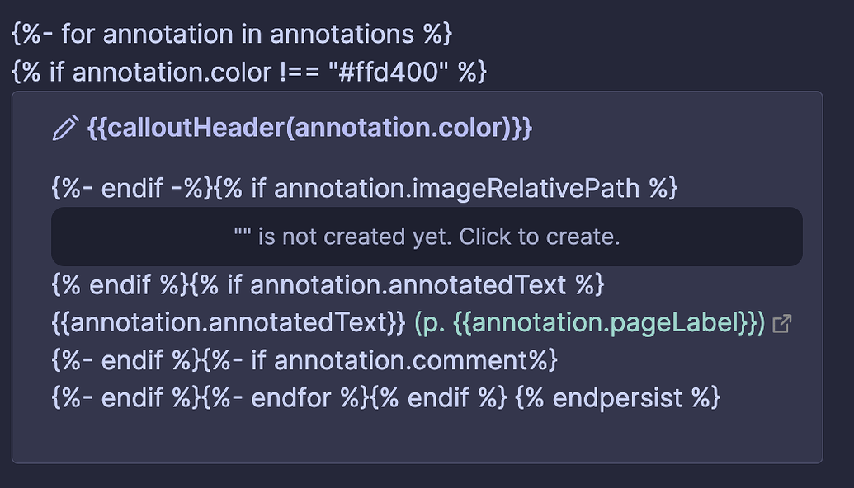854x488 pixels.
Task: Click the {{annotation.annotatedText}} variable
Action: (x=229, y=322)
